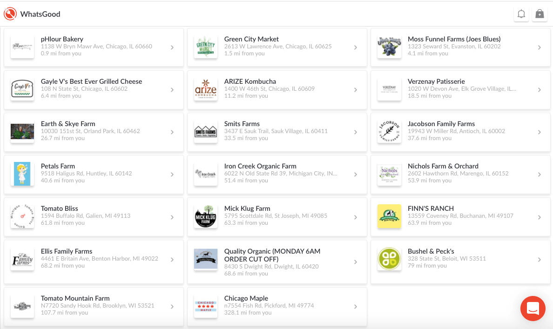Open Mick Klug Farm chevron arrow
This screenshot has width=553, height=329.
[x=356, y=217]
